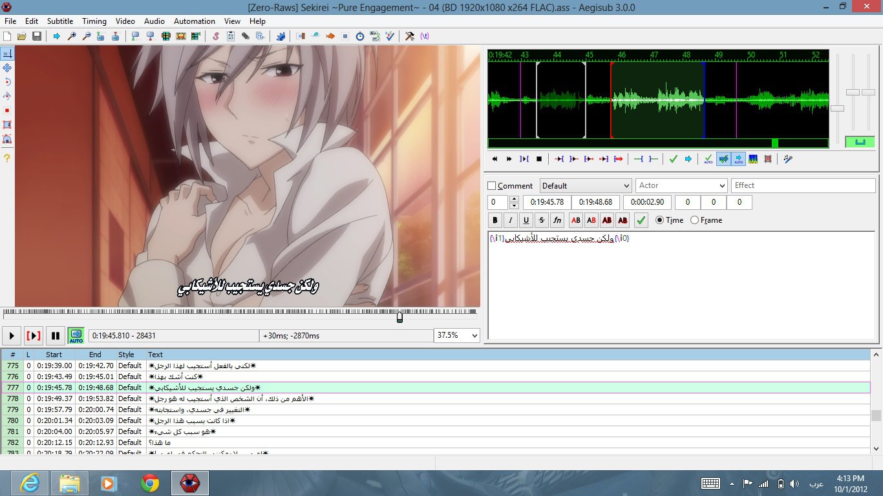Screen dimensions: 883x496
Task: Open the Subtitle menu
Action: 60,21
